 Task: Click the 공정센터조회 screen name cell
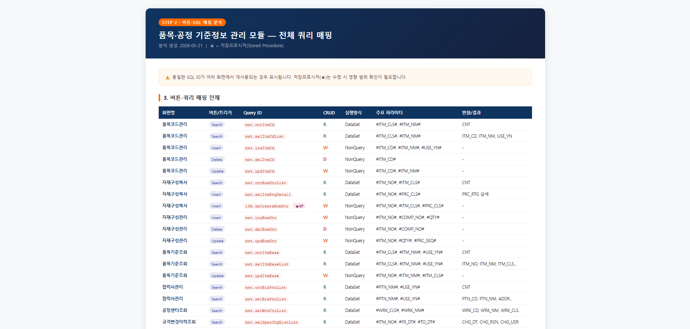tap(175, 310)
